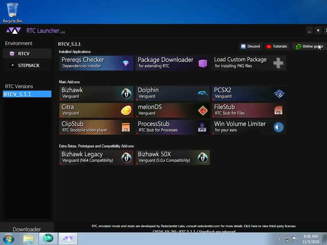327x245 pixels.
Task: Click the Load Custom Package plus icon
Action: point(278,63)
